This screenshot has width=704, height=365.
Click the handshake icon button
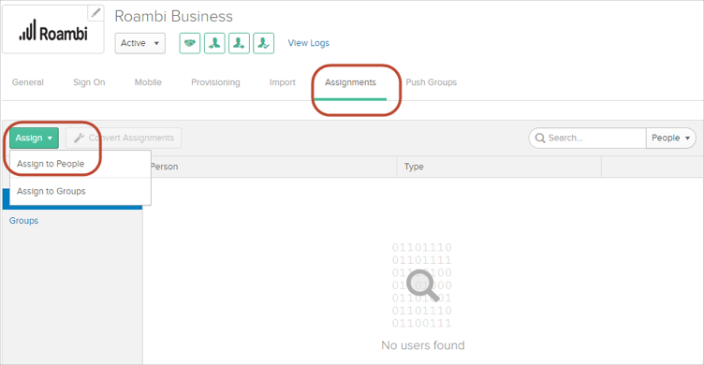coord(190,43)
